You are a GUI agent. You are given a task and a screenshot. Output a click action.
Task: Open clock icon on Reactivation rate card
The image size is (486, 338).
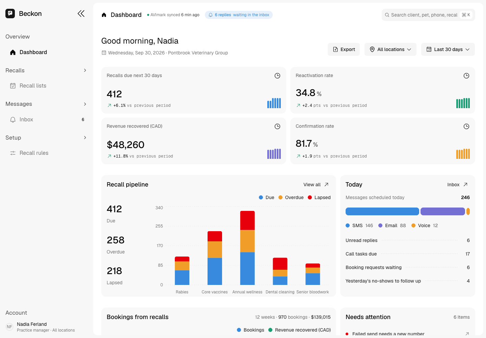coord(466,76)
